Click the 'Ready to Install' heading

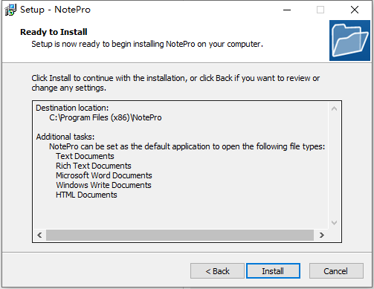coord(54,32)
